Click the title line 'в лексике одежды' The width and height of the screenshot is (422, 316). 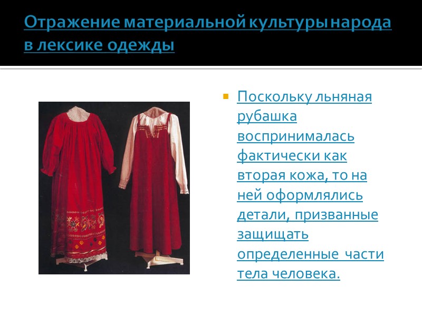point(99,45)
